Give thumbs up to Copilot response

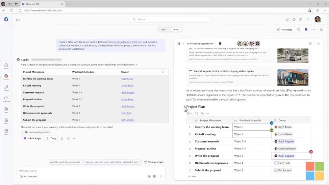click(x=62, y=138)
